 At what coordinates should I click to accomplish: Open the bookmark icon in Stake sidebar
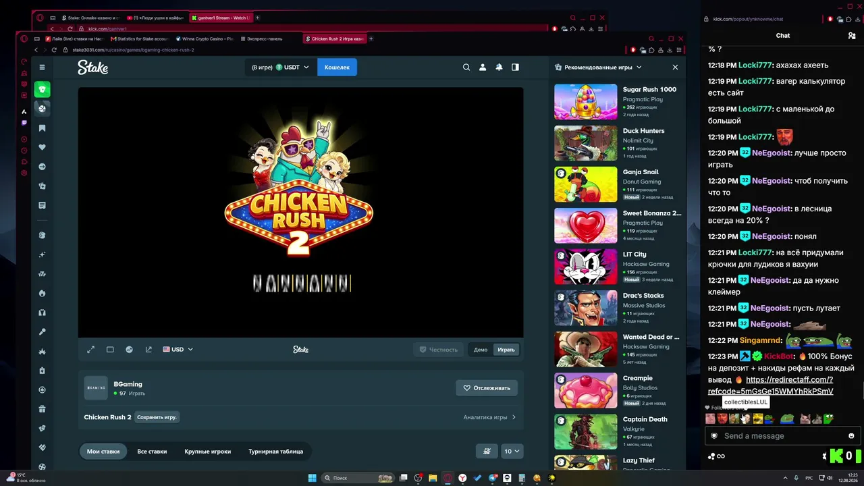point(42,128)
